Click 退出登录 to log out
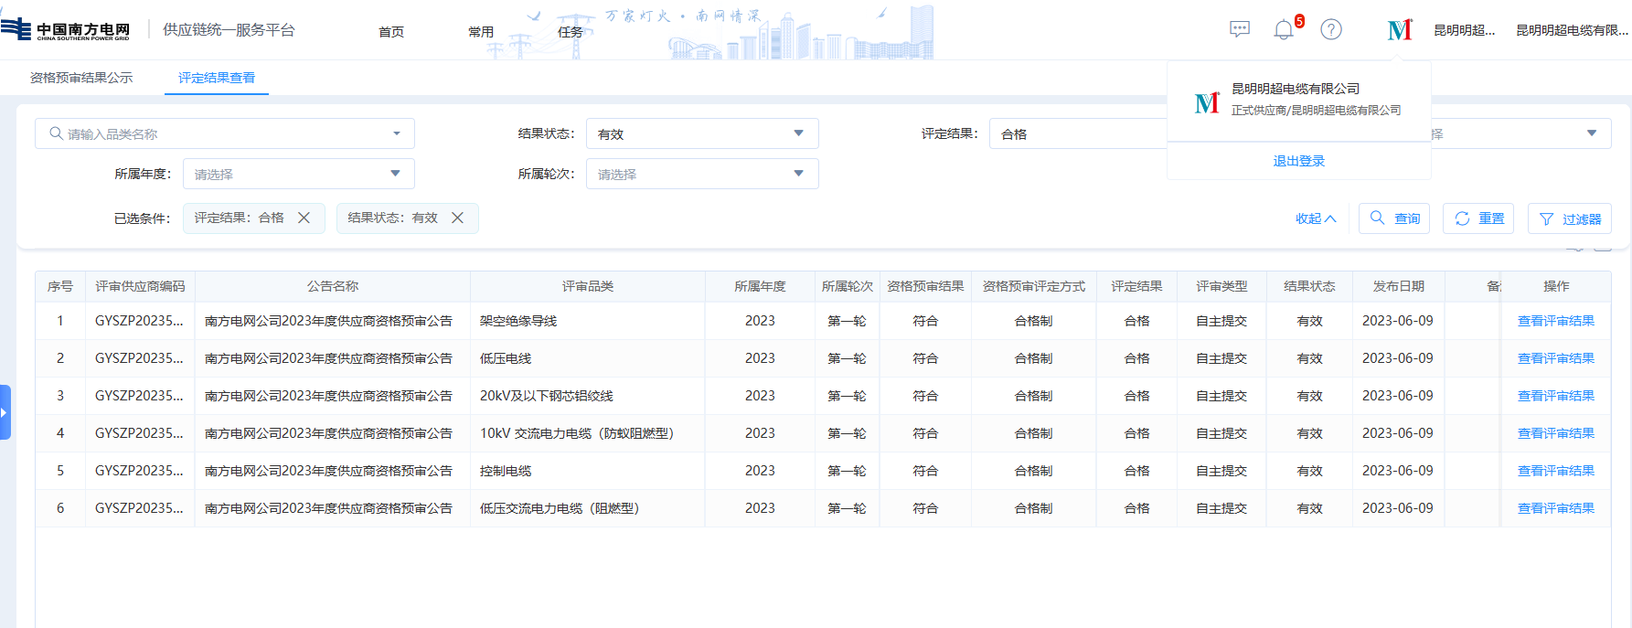The height and width of the screenshot is (628, 1632). click(1298, 161)
